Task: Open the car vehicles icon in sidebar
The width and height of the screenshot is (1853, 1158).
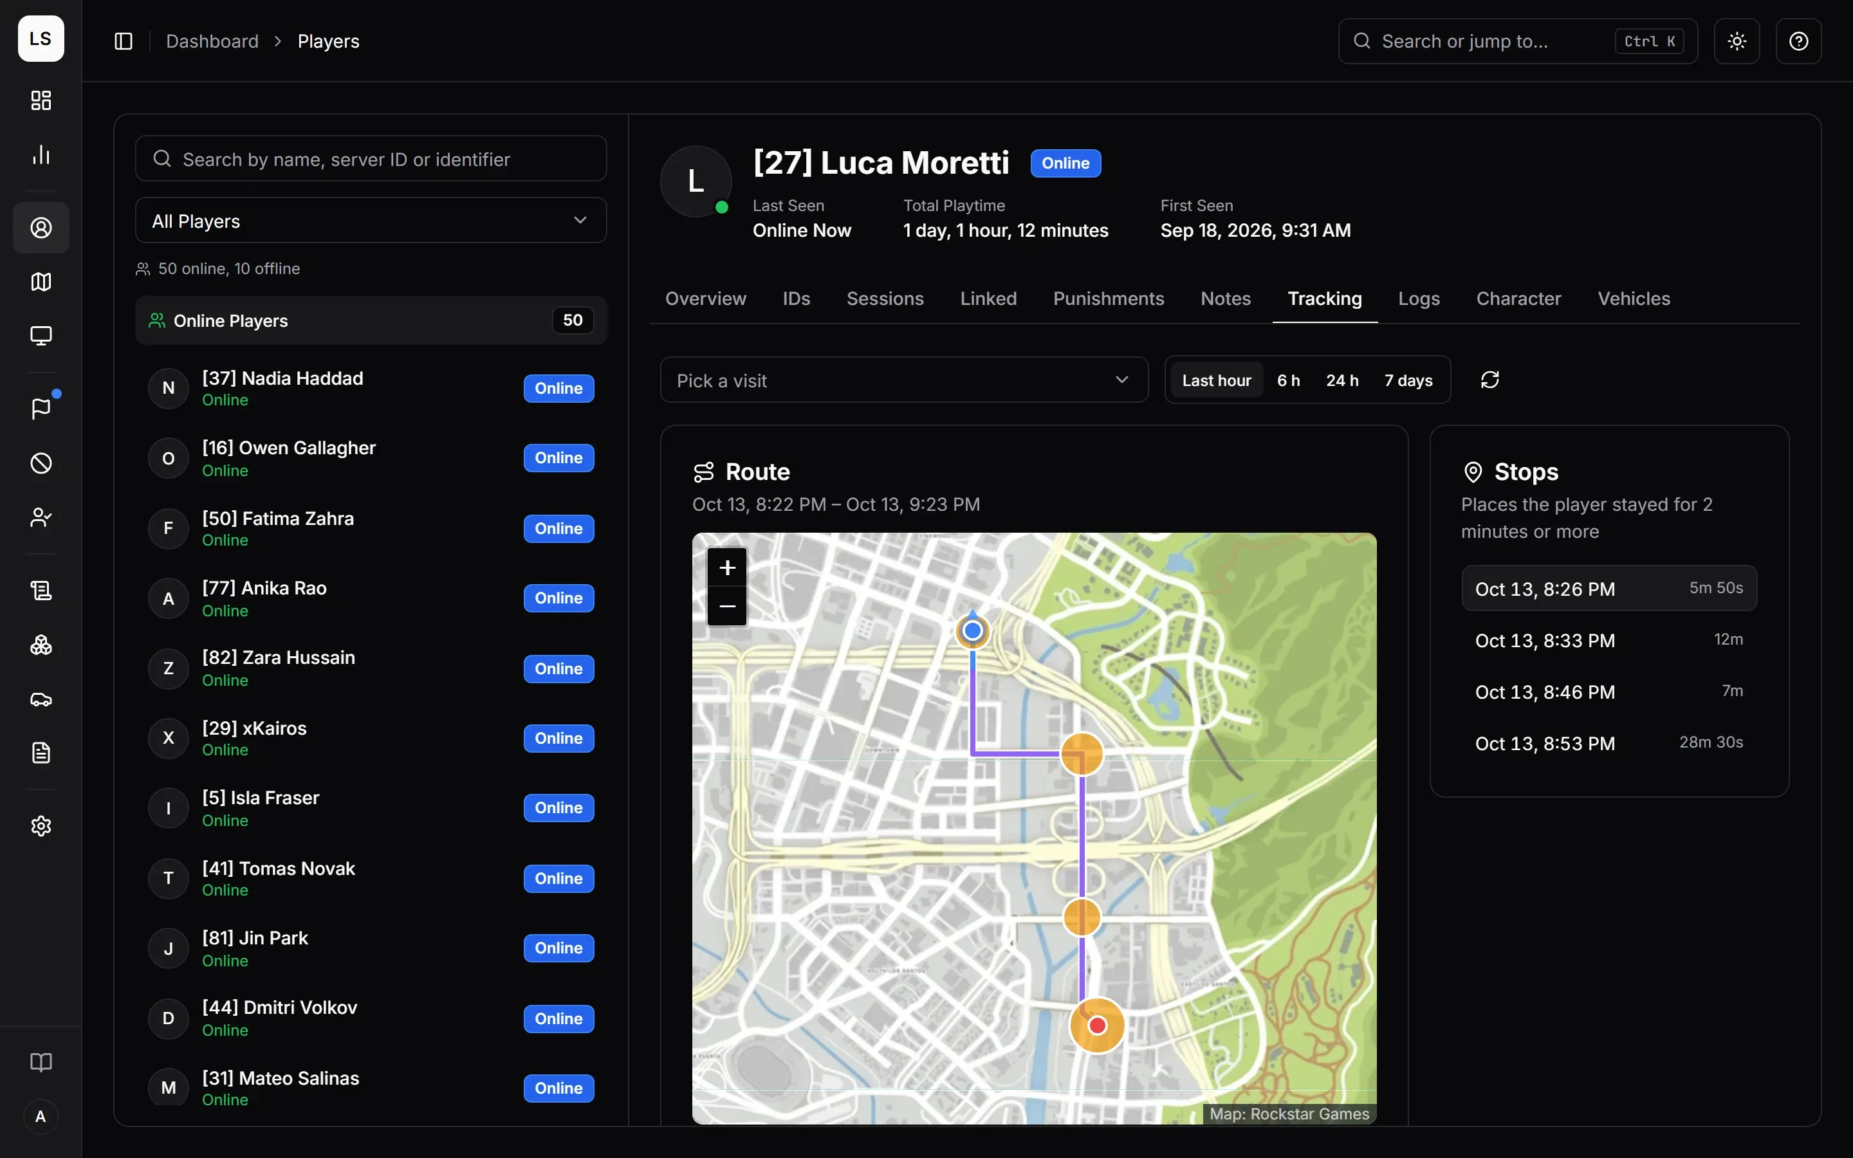Action: [x=41, y=699]
